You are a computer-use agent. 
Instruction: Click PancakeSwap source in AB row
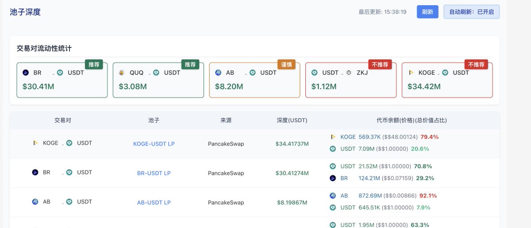pos(226,202)
